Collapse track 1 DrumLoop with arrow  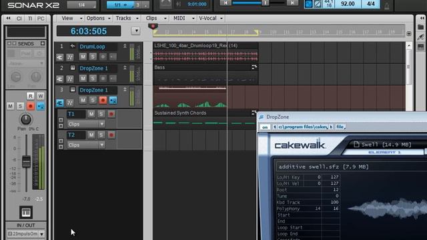[x=125, y=46]
